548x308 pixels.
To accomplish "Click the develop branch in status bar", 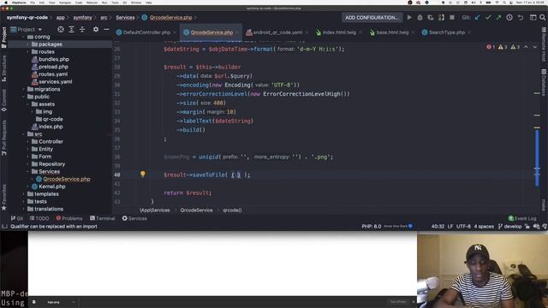I will 510,227.
